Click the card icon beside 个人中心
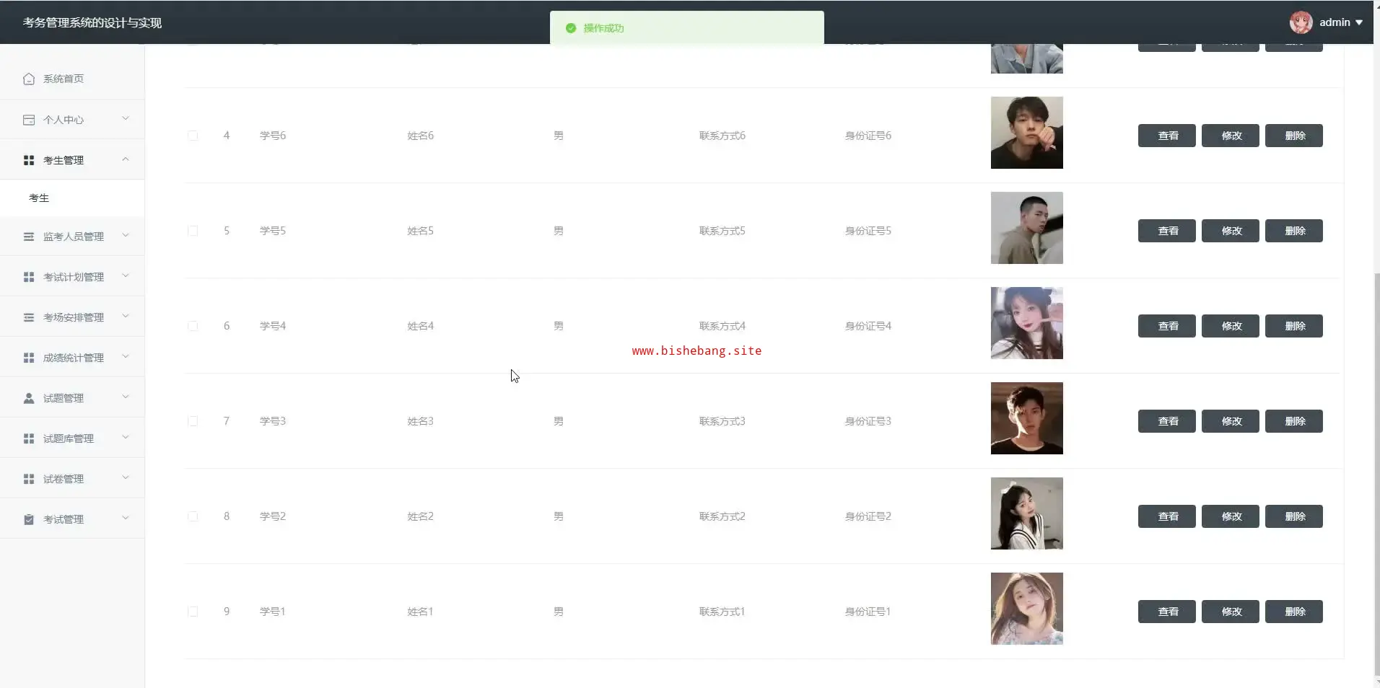 (x=29, y=120)
